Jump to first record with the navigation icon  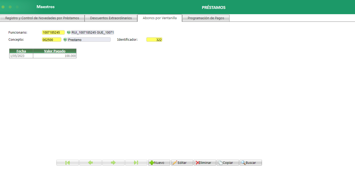click(67, 162)
